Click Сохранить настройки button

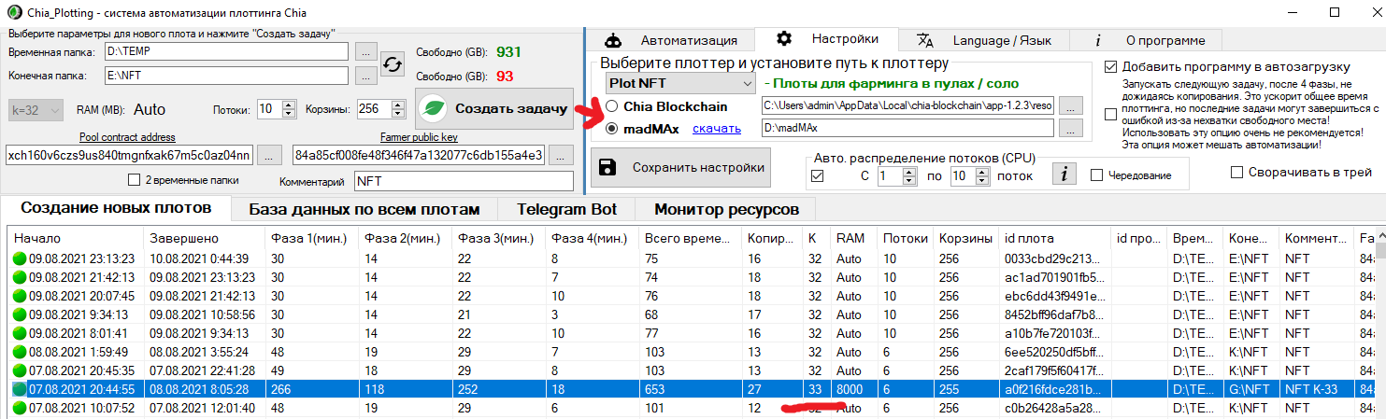681,167
